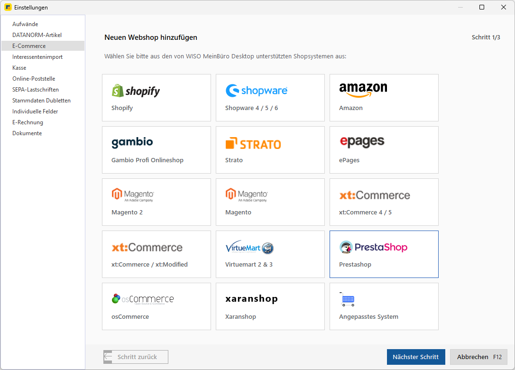Image resolution: width=515 pixels, height=370 pixels.
Task: Choose the Shopware logo tile
Action: click(256, 91)
